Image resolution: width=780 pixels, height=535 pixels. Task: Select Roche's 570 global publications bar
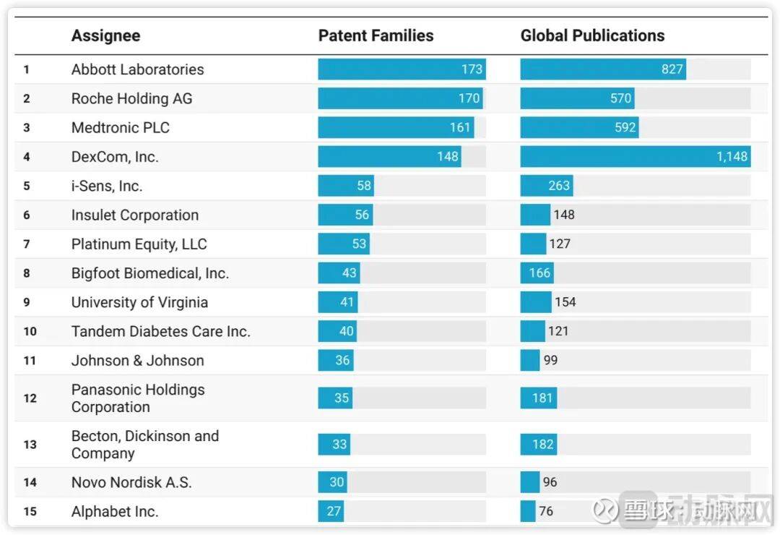pos(577,98)
